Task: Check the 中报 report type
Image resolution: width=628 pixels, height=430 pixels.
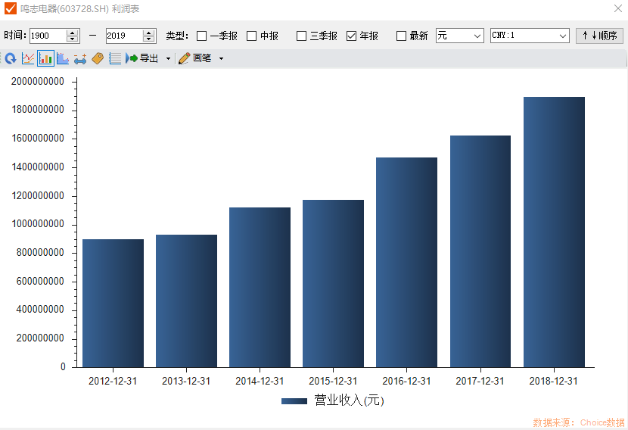Action: point(252,36)
